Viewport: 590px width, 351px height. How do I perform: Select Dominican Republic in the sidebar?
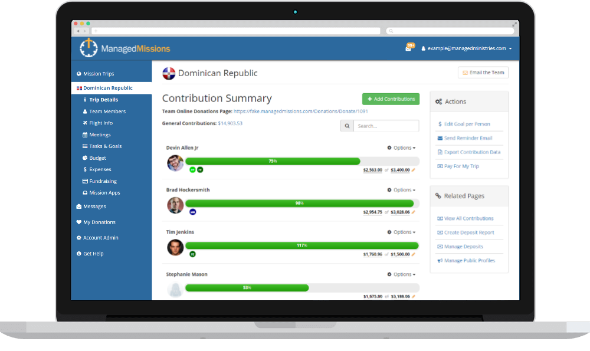point(112,88)
